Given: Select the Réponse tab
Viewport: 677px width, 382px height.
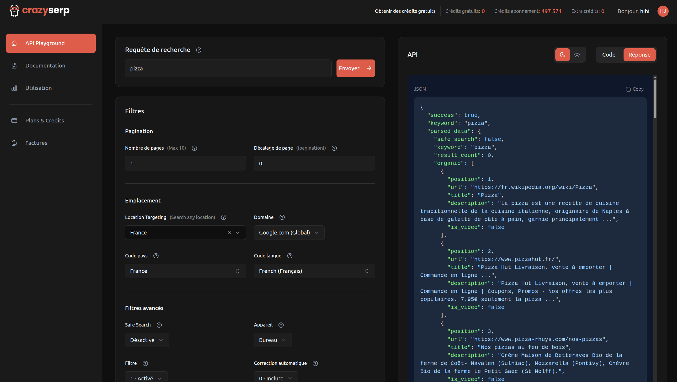Looking at the screenshot, I should pyautogui.click(x=639, y=54).
